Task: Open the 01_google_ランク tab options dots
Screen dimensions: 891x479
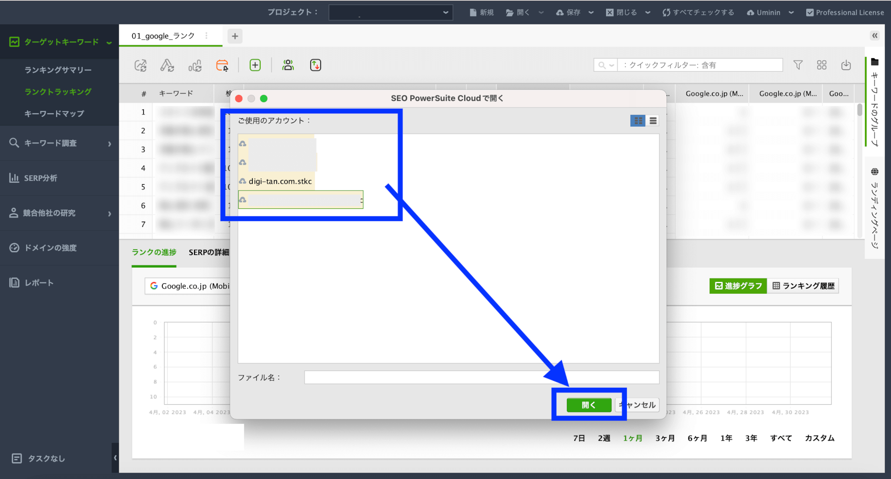Action: 206,36
